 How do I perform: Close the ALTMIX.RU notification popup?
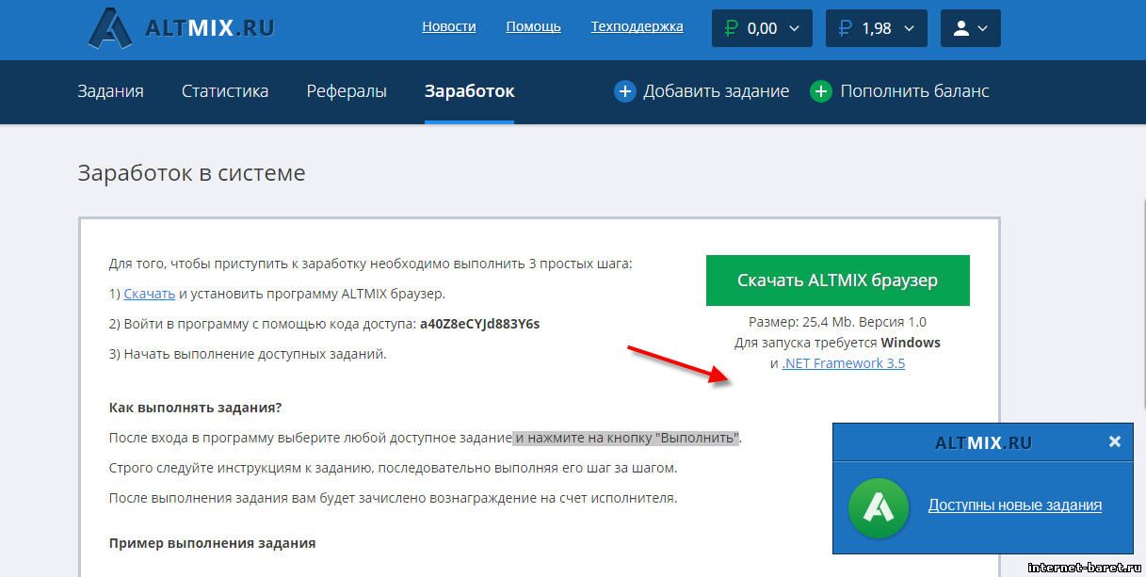[1115, 441]
